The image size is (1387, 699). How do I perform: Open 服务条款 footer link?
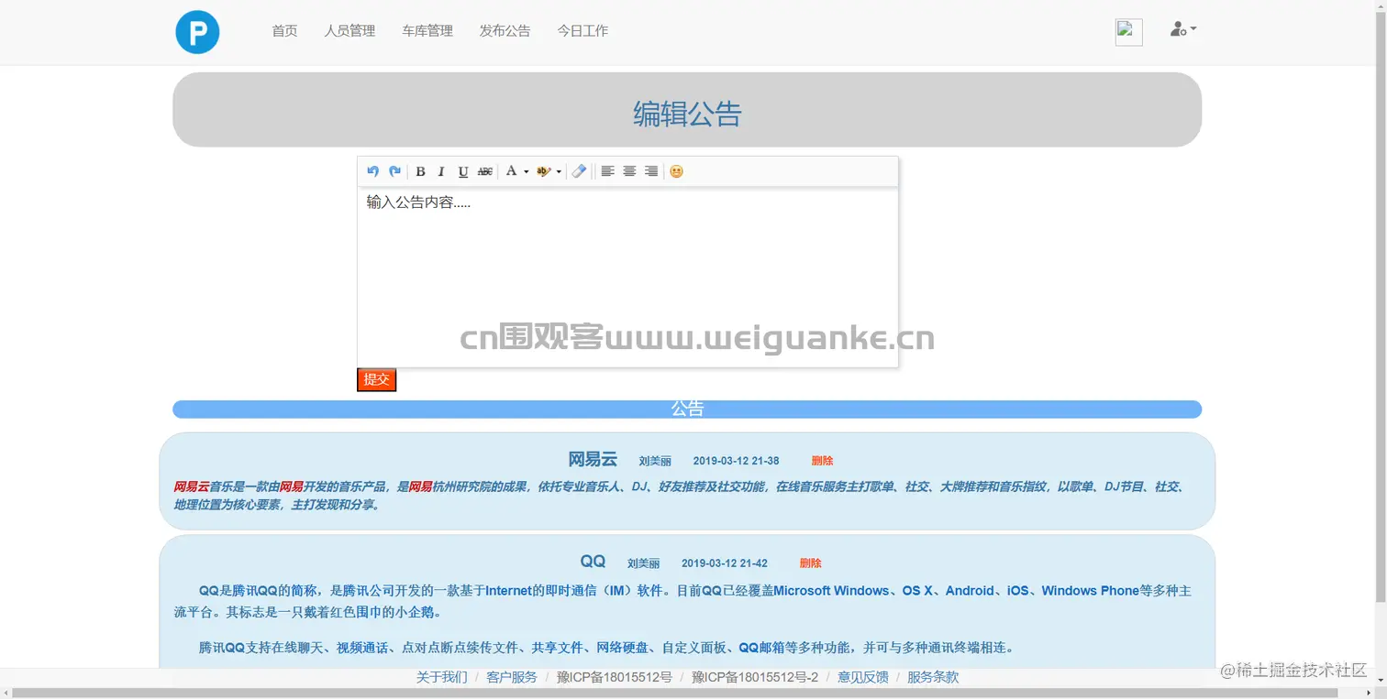coord(933,677)
